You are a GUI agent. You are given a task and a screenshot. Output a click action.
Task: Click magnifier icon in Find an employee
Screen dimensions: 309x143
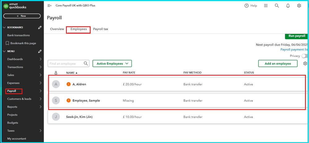pyautogui.click(x=86, y=63)
